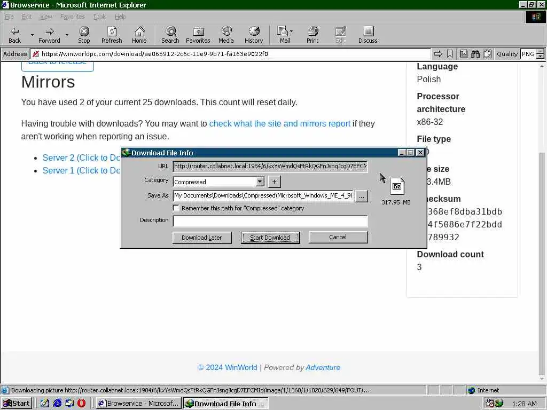Click inside the Description input field
The width and height of the screenshot is (547, 410).
tap(270, 221)
